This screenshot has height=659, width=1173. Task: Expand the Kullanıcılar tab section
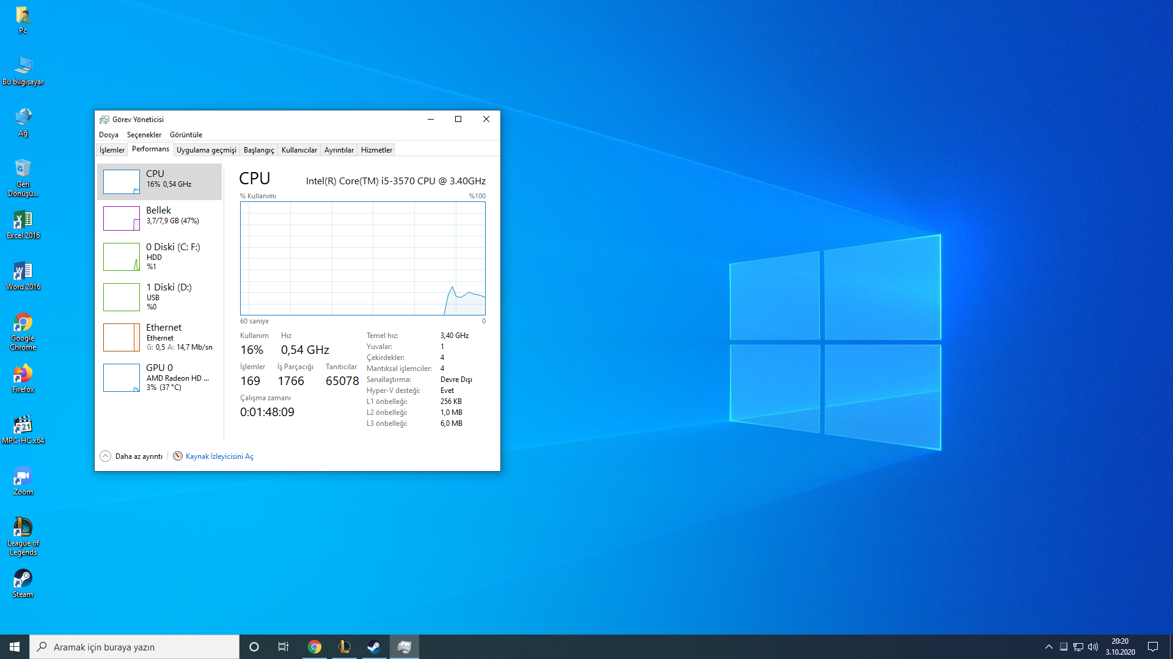[298, 149]
